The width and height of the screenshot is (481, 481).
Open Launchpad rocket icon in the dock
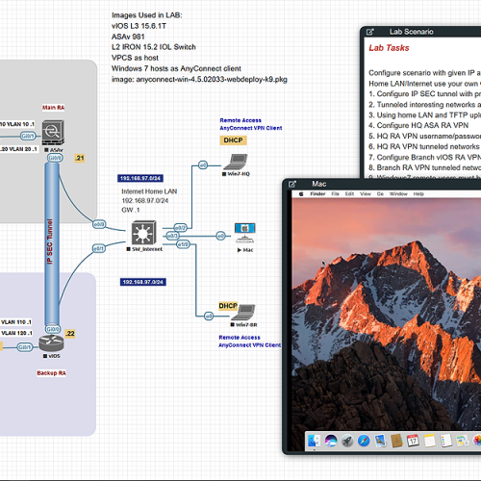[347, 441]
